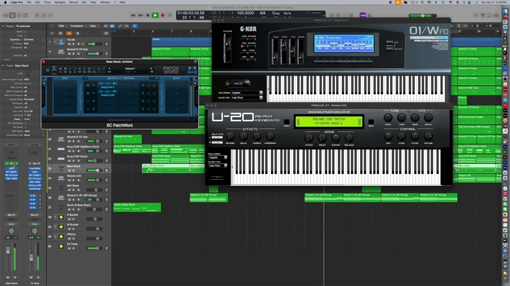510x286 pixels.
Task: Click the Fast Forward transport button
Action: click(x=140, y=15)
